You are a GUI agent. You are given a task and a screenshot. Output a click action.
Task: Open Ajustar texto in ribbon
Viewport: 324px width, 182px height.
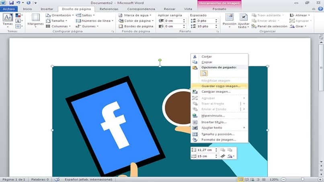point(244,20)
